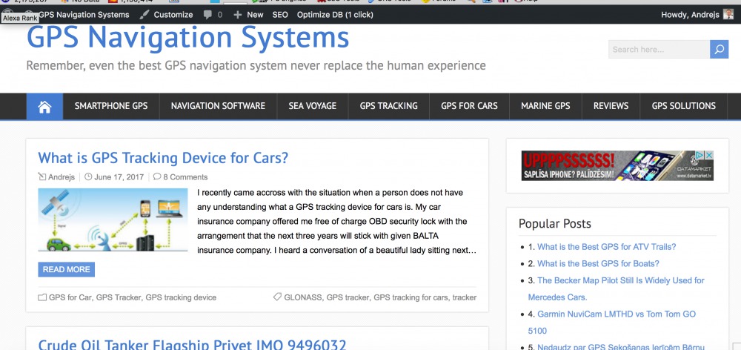Click SEO in the admin bar
This screenshot has height=350, width=741.
(280, 15)
